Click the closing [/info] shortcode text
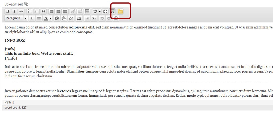The width and height of the screenshot is (273, 114). tap(11, 58)
